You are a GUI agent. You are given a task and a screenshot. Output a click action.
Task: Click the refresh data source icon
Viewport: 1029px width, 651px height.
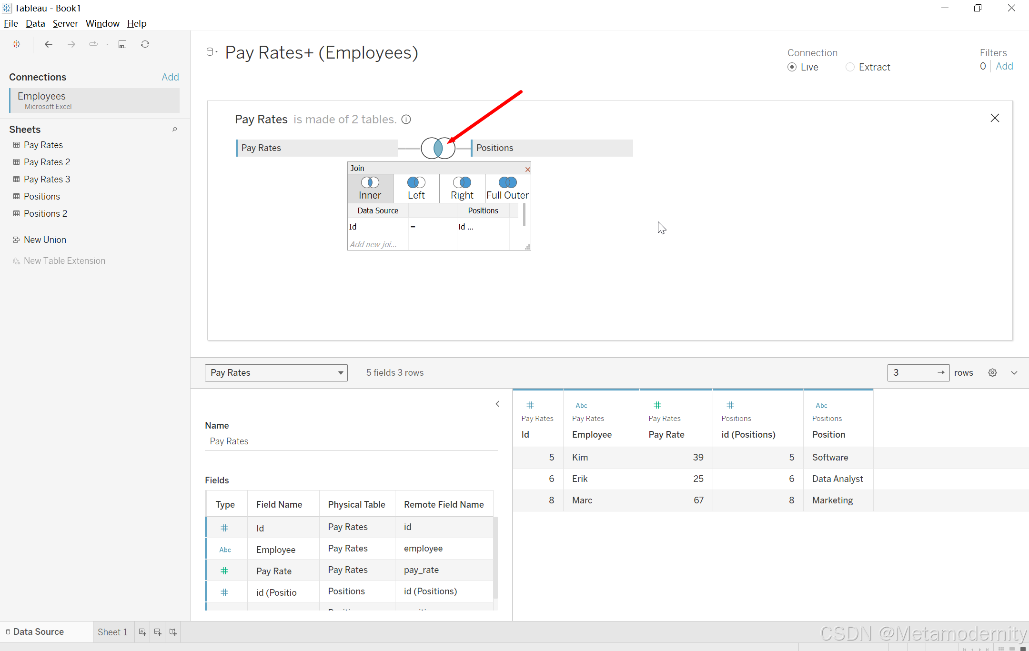pos(145,44)
